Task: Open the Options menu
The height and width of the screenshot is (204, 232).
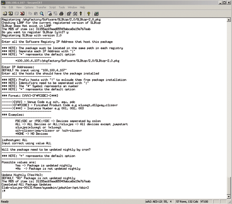Action: pyautogui.click(x=29, y=7)
